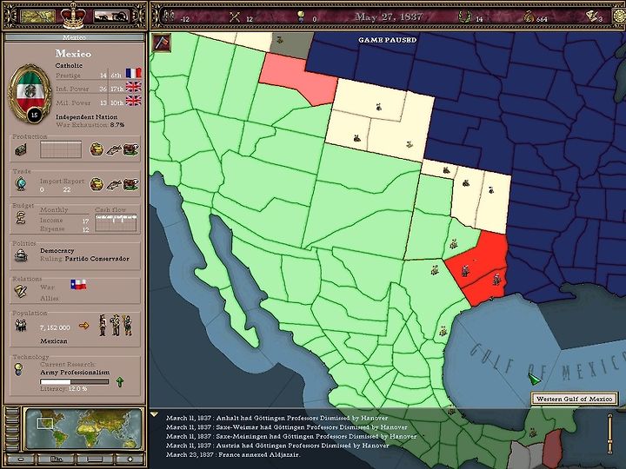Click the laurel wreath prestige icon

(464, 17)
